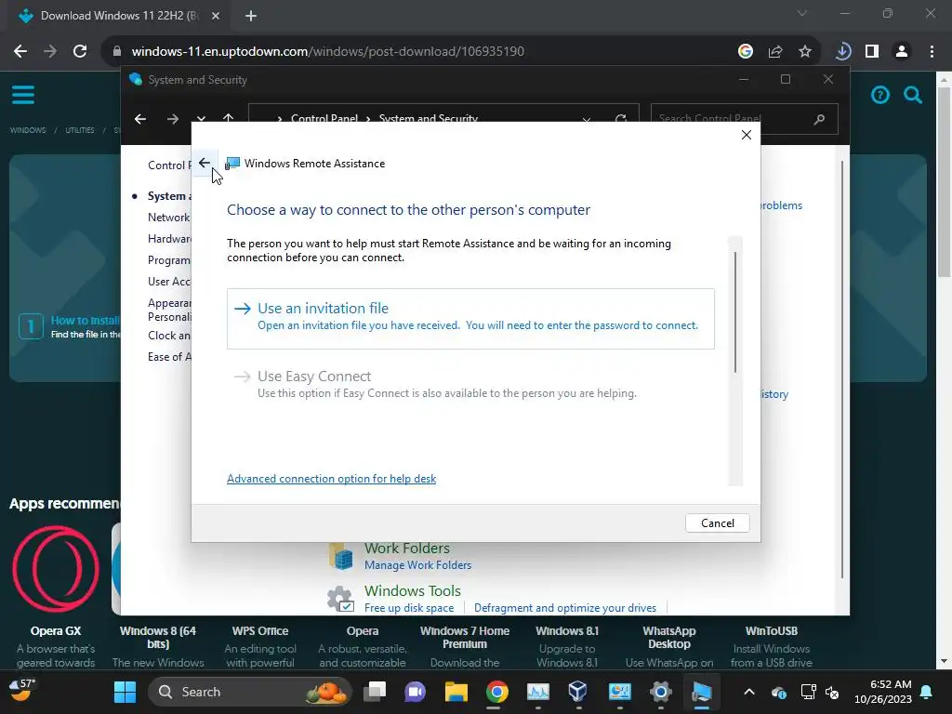Viewport: 952px width, 714px height.
Task: Open a new Chrome tab
Action: coord(251,16)
